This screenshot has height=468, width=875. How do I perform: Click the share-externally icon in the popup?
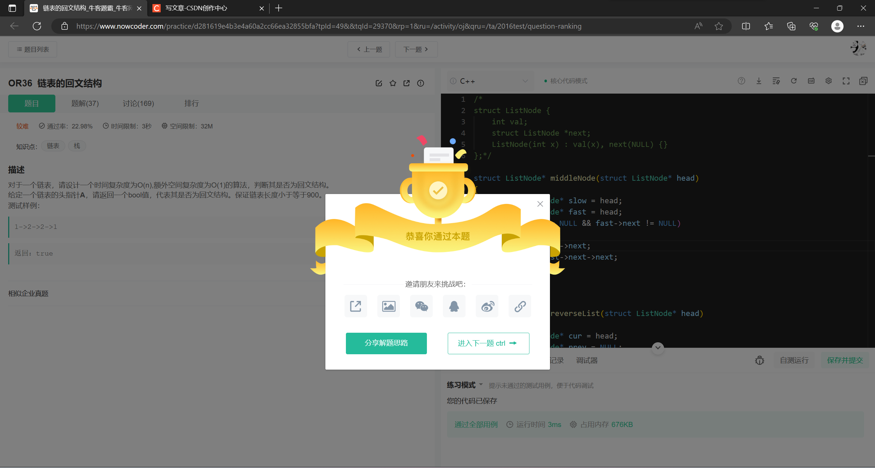tap(355, 306)
